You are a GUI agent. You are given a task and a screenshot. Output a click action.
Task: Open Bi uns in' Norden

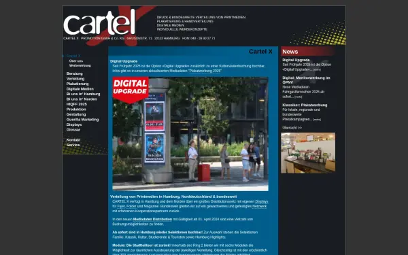82,99
